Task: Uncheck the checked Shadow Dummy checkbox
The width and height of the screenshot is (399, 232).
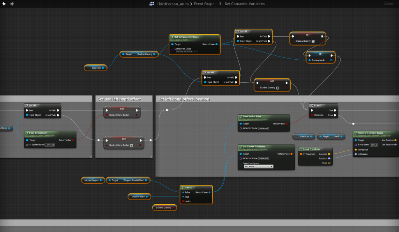Action: (313, 41)
